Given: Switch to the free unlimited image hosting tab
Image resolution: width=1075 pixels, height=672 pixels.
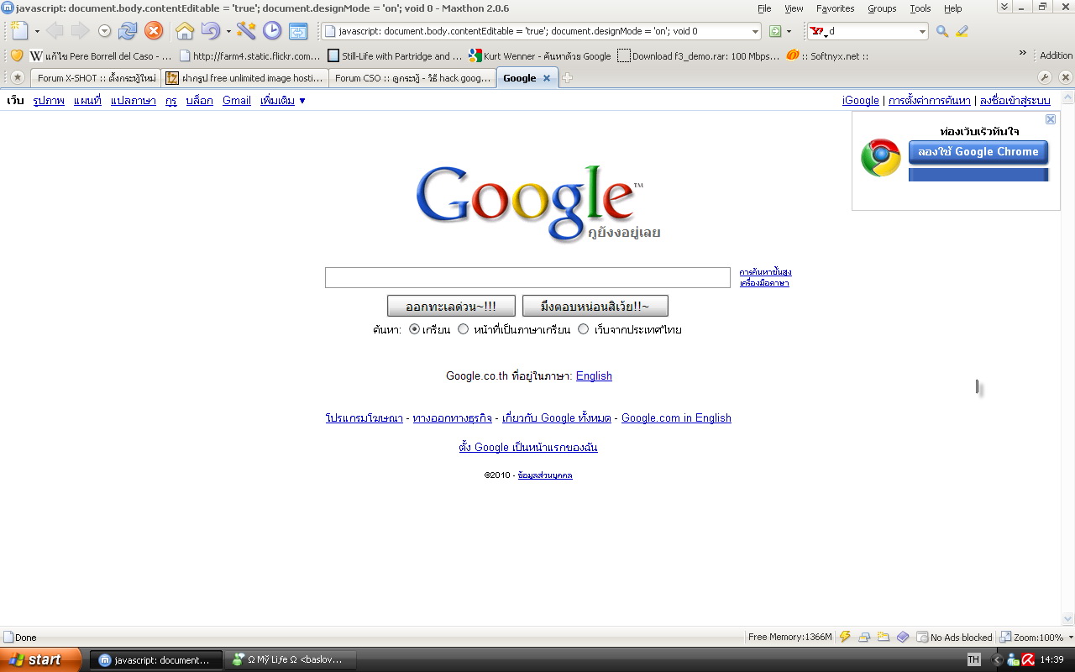Looking at the screenshot, I should 244,78.
